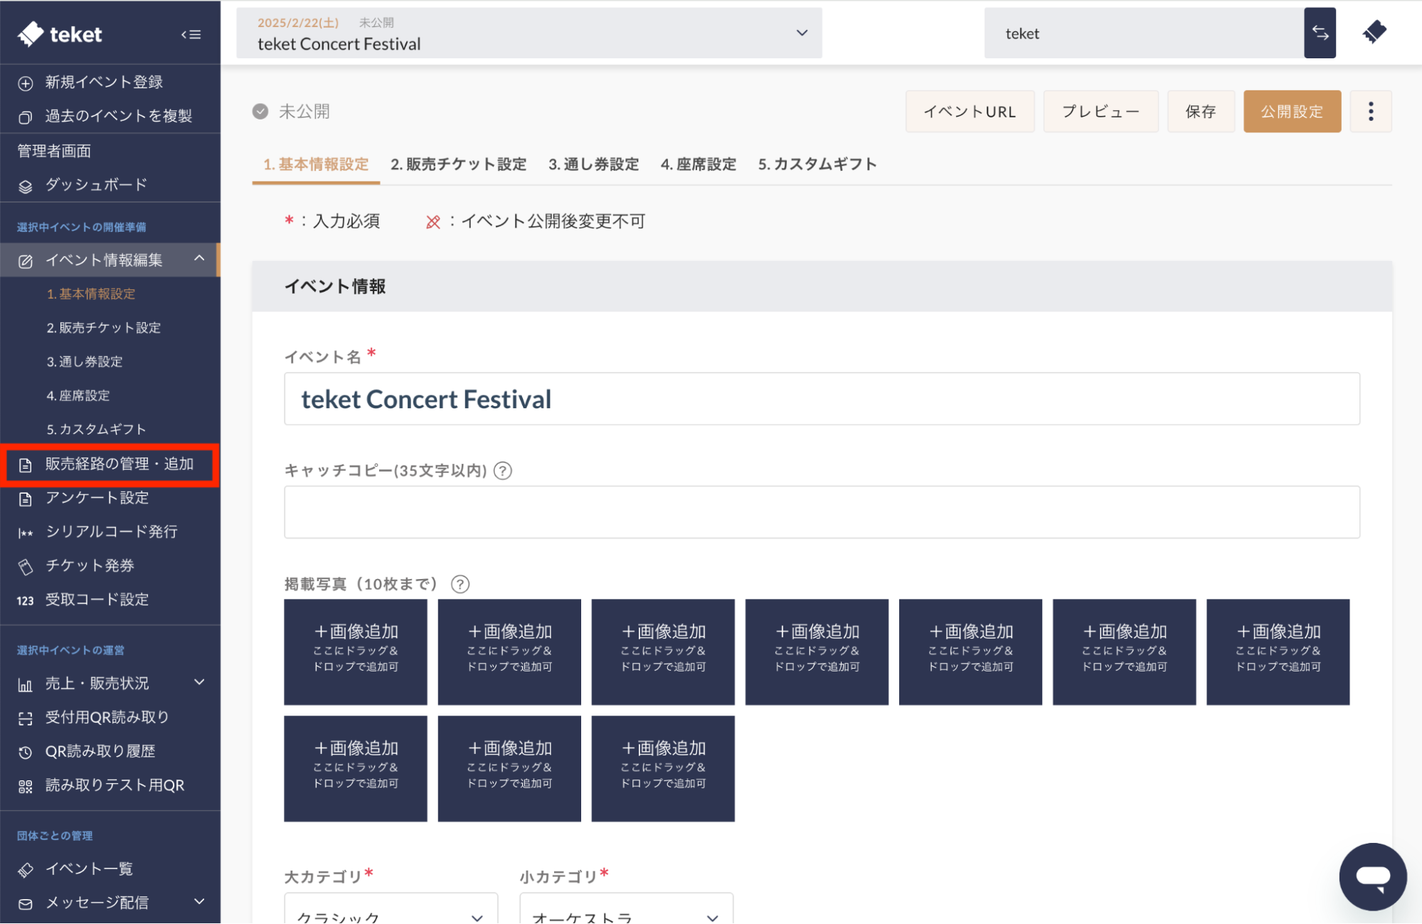Click the orange 公開設定 button

pos(1292,111)
